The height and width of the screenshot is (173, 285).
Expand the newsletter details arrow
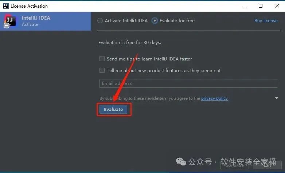click(277, 98)
